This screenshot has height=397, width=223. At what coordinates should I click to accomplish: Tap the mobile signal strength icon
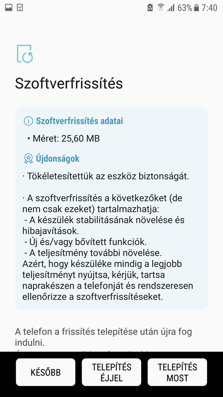click(x=171, y=8)
